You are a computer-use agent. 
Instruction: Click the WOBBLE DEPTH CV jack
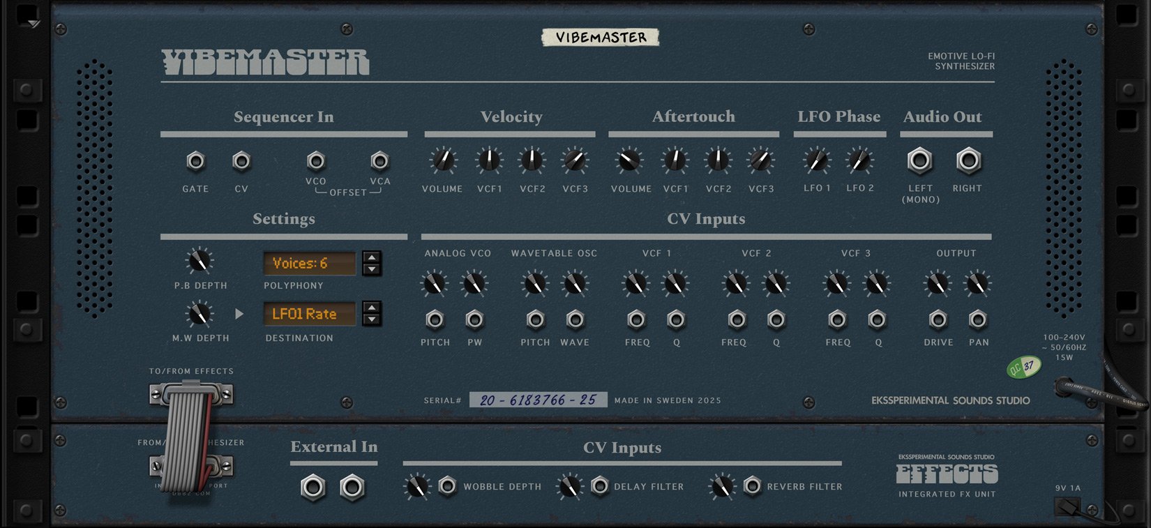click(447, 486)
